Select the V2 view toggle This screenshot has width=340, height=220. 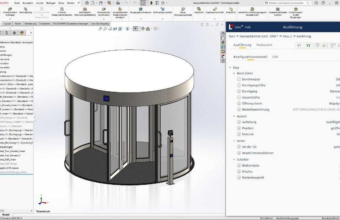point(308,45)
